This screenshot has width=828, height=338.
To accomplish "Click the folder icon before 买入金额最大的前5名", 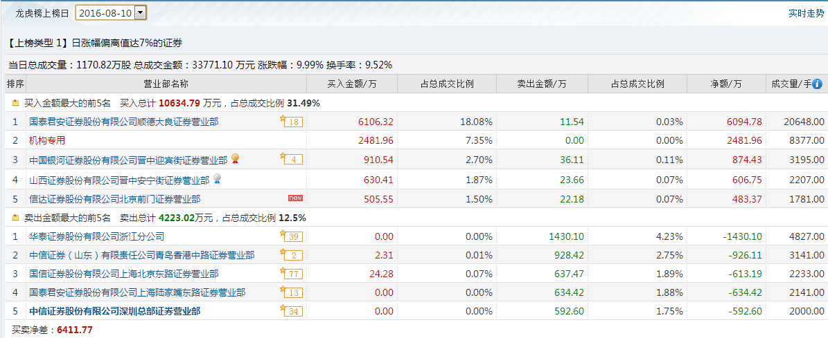I will pos(15,103).
